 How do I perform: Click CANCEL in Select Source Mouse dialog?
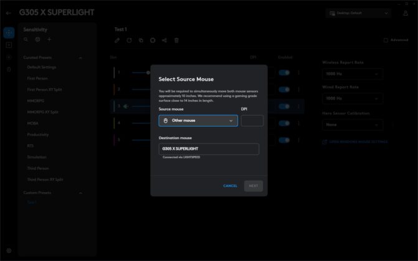tap(230, 186)
